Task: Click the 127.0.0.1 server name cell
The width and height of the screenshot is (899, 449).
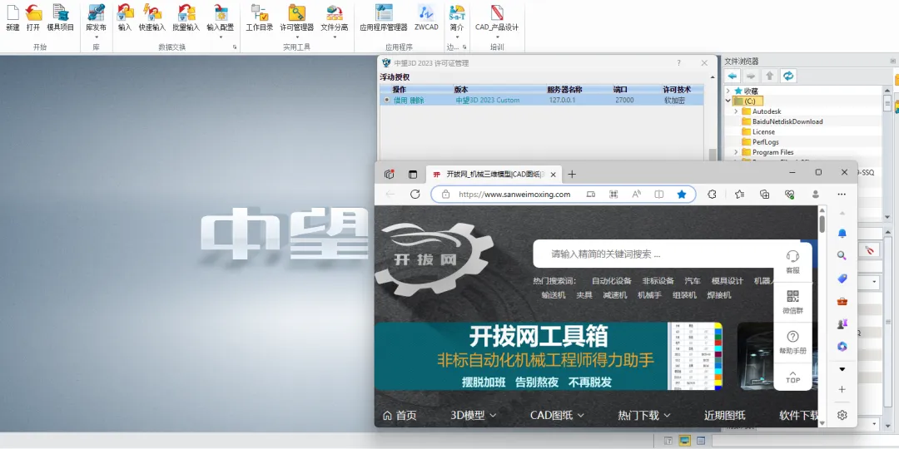Action: (562, 100)
